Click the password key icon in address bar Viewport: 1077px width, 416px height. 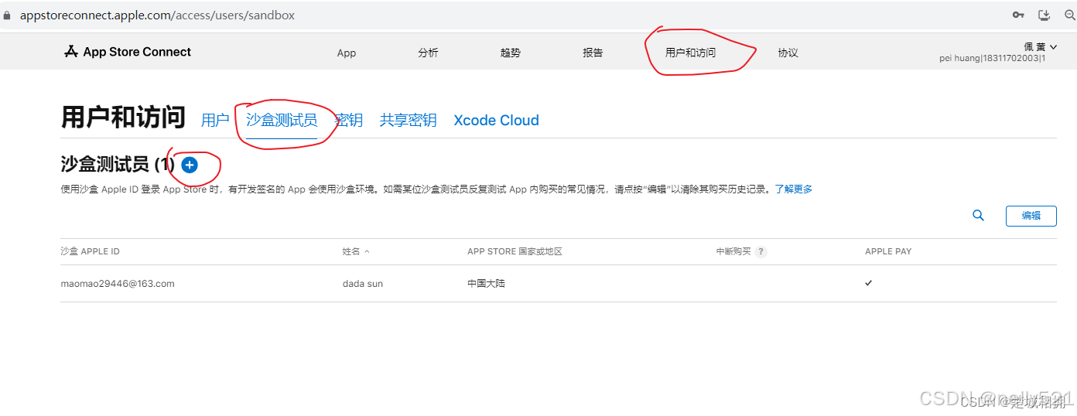[x=1019, y=15]
